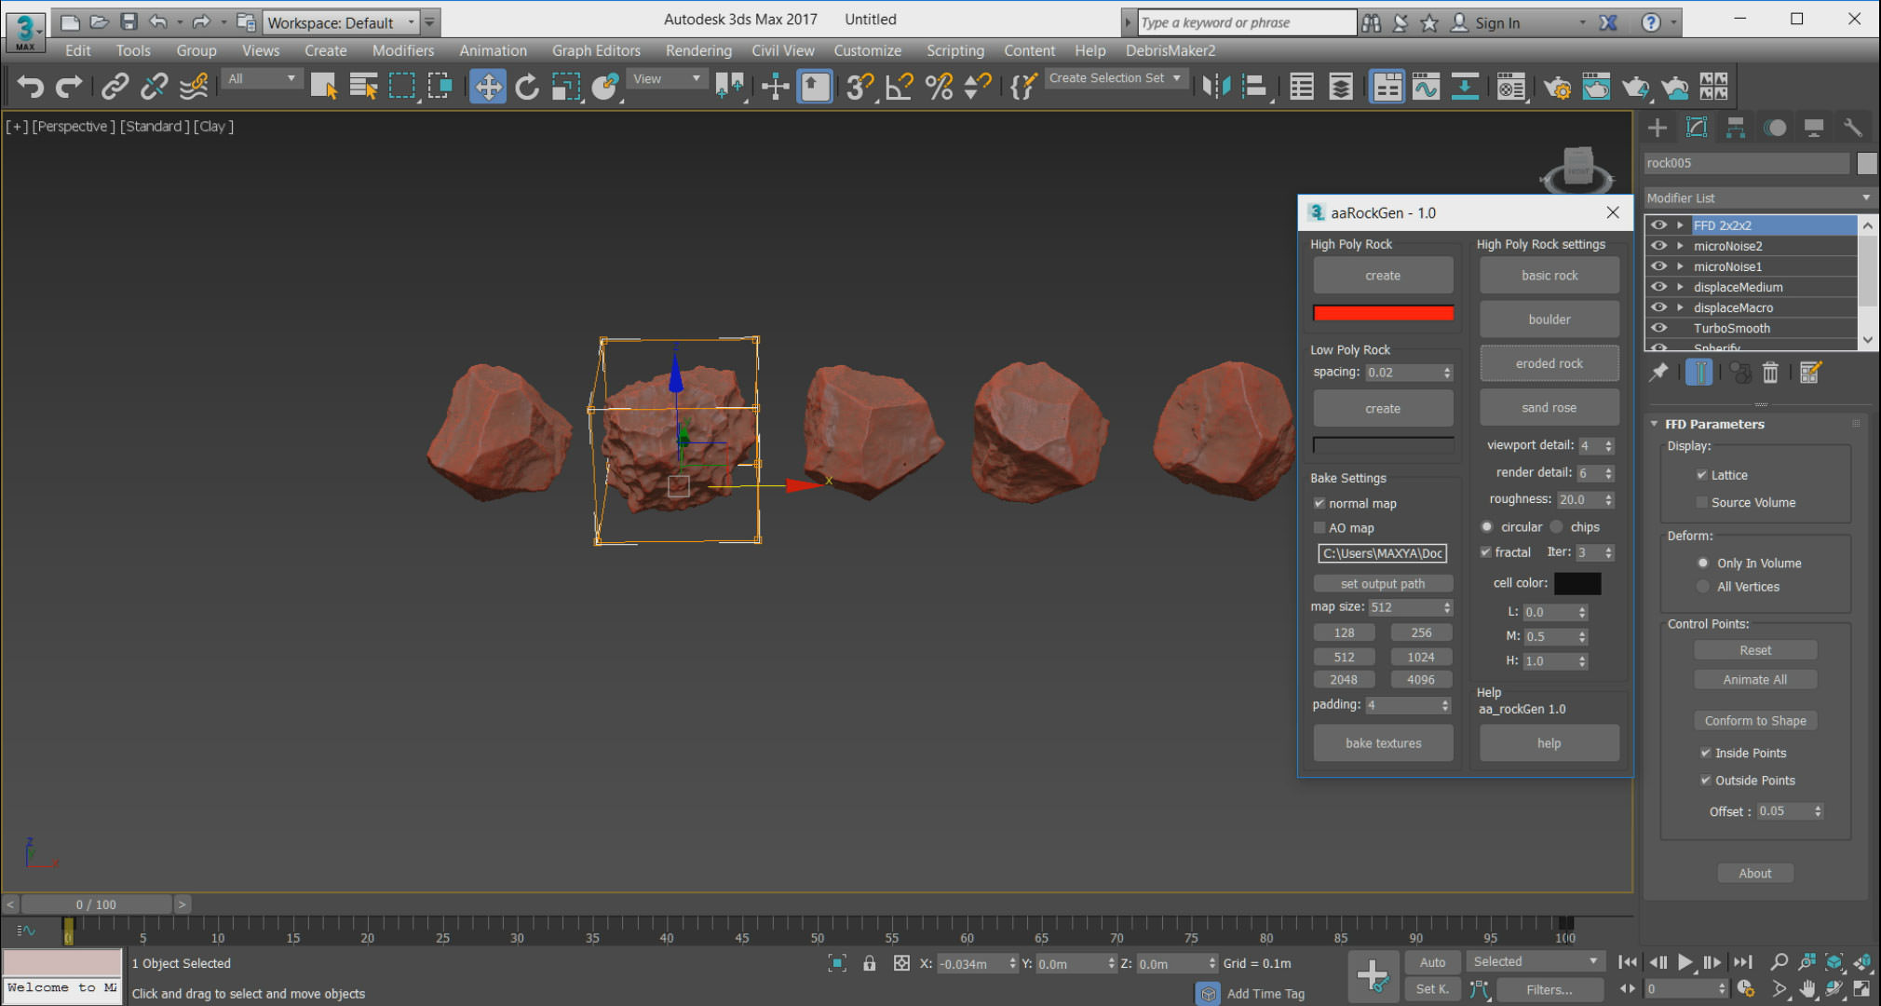1881x1006 pixels.
Task: Toggle Inside Points checkbox
Action: click(1706, 753)
